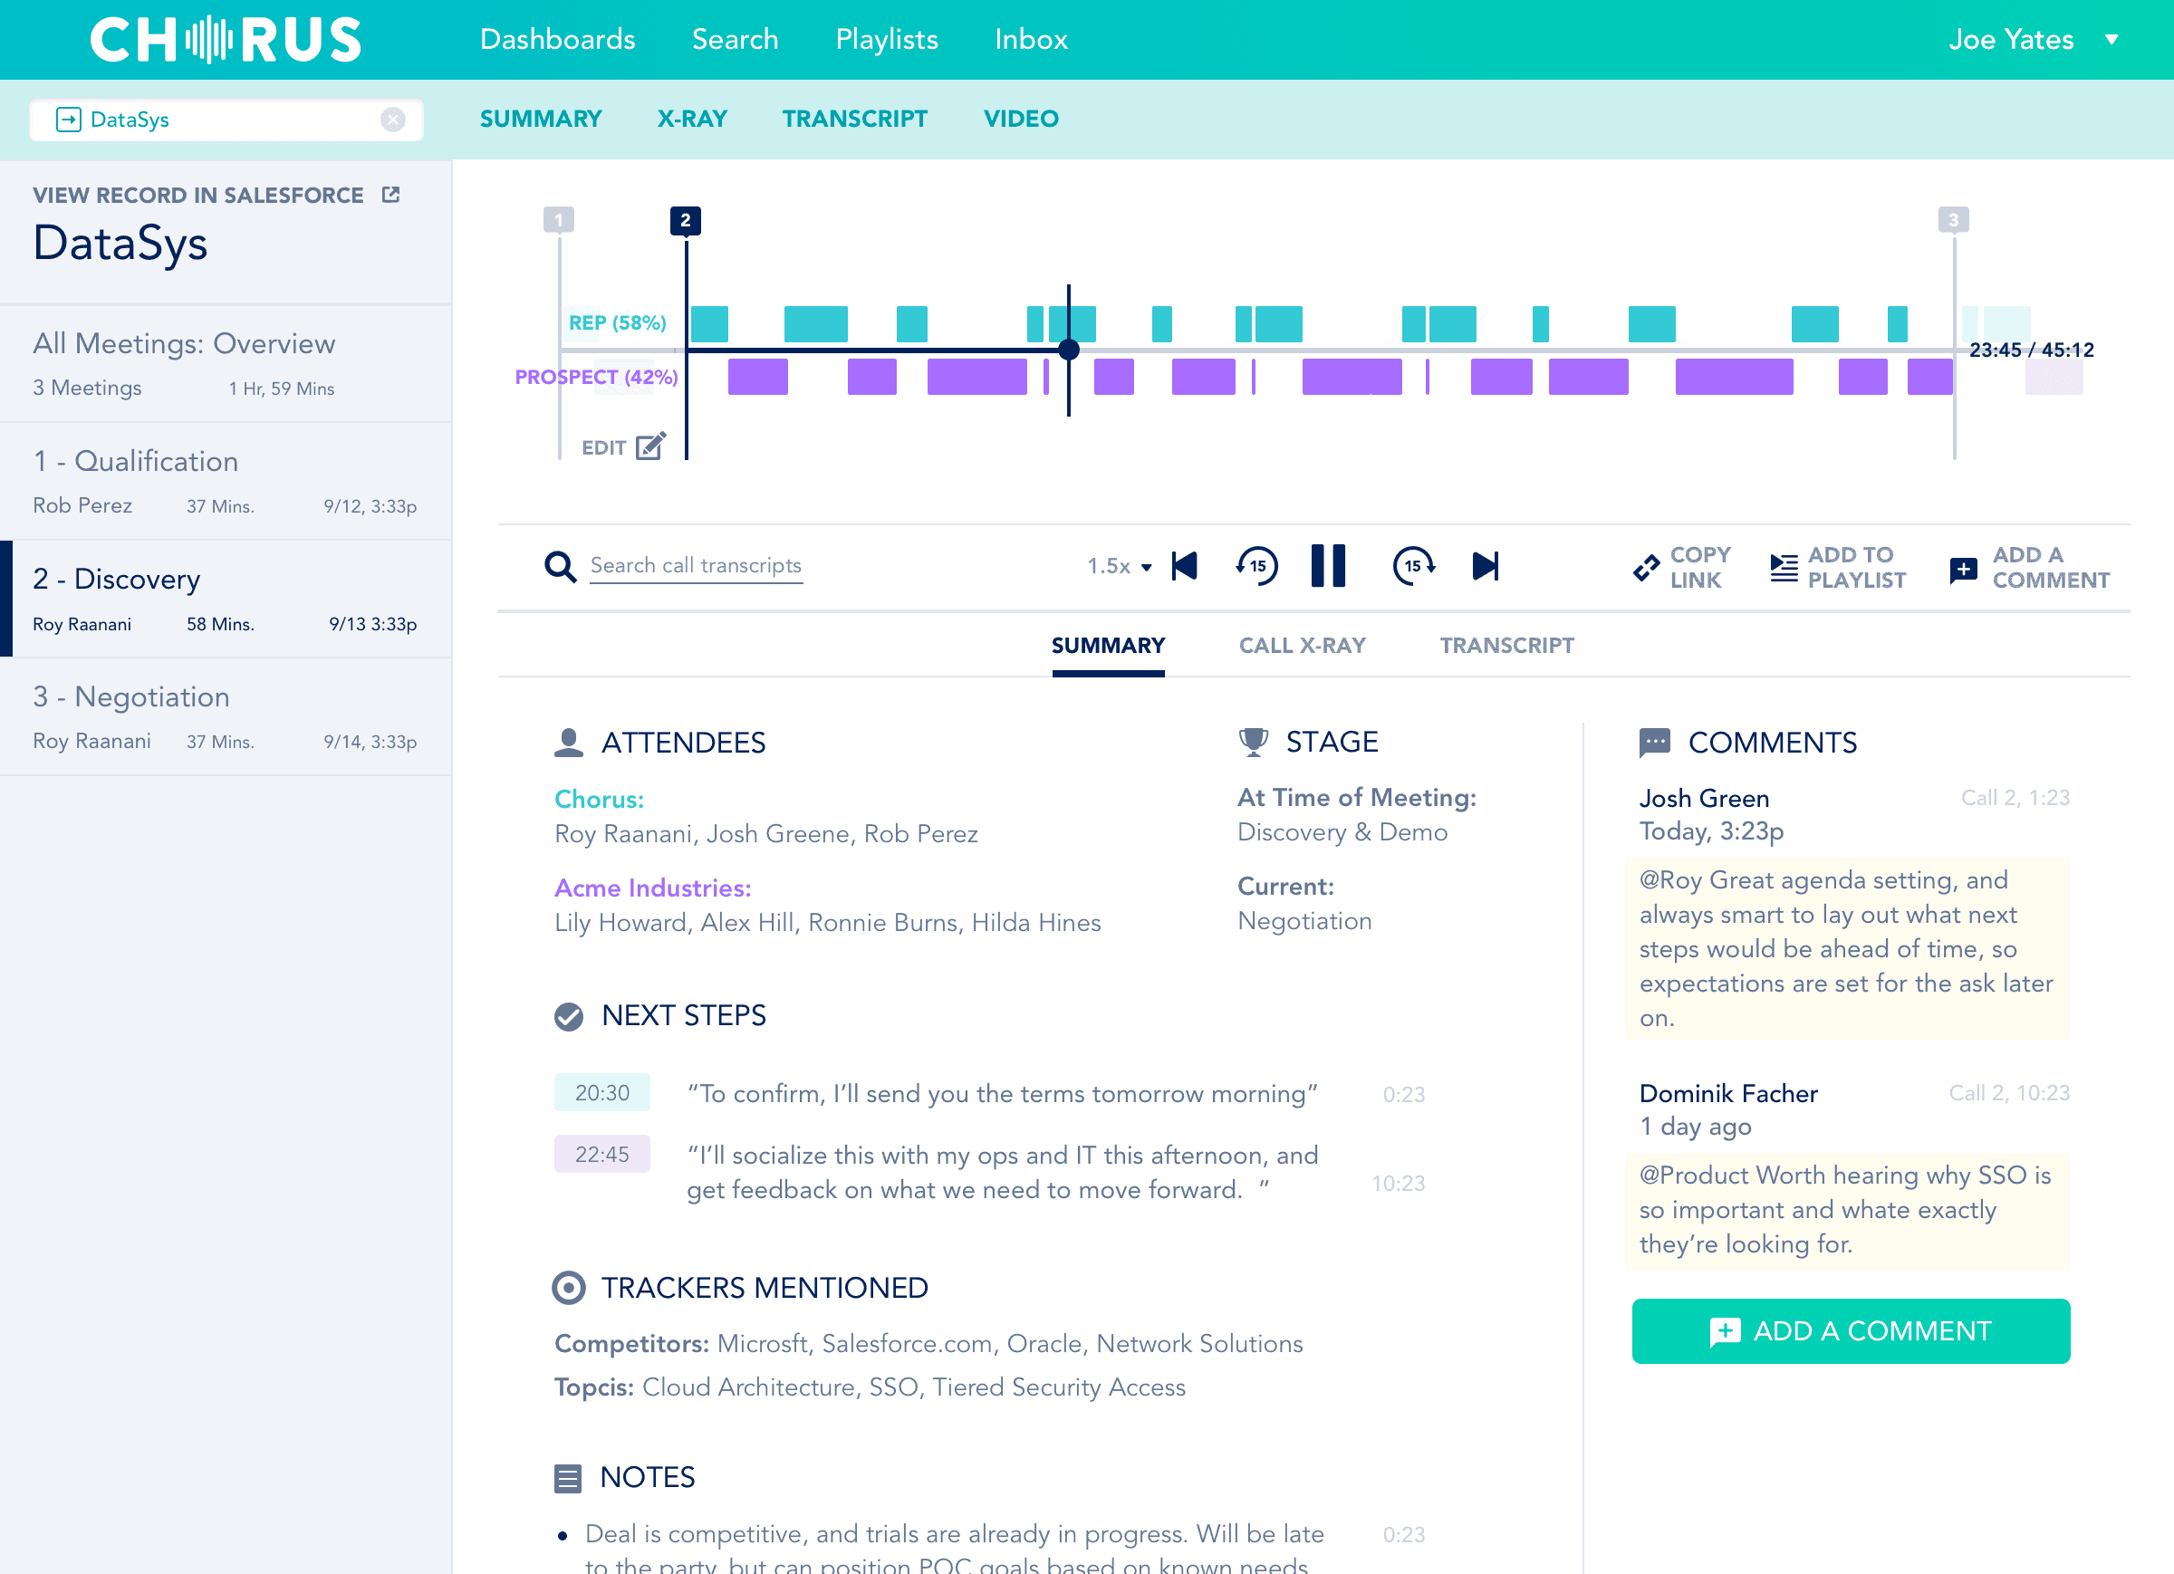This screenshot has height=1574, width=2174.
Task: Click the Attendees person icon
Action: pyautogui.click(x=569, y=743)
